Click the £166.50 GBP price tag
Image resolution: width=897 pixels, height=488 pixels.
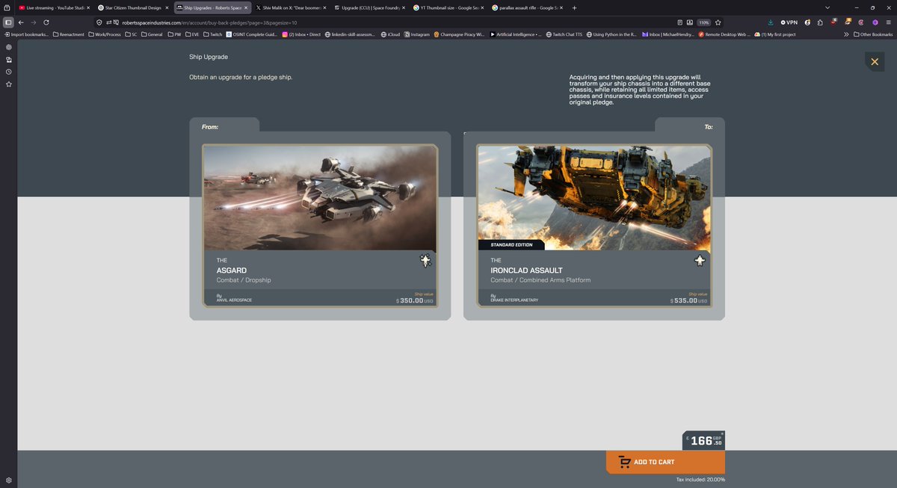point(703,441)
